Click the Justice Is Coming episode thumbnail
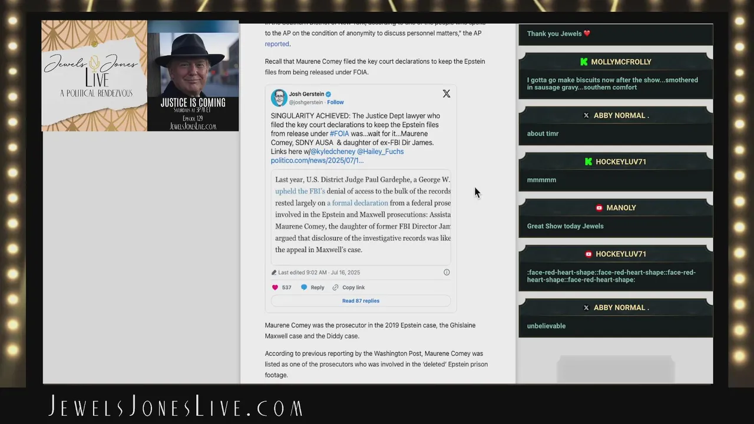The width and height of the screenshot is (754, 424). pos(193,76)
